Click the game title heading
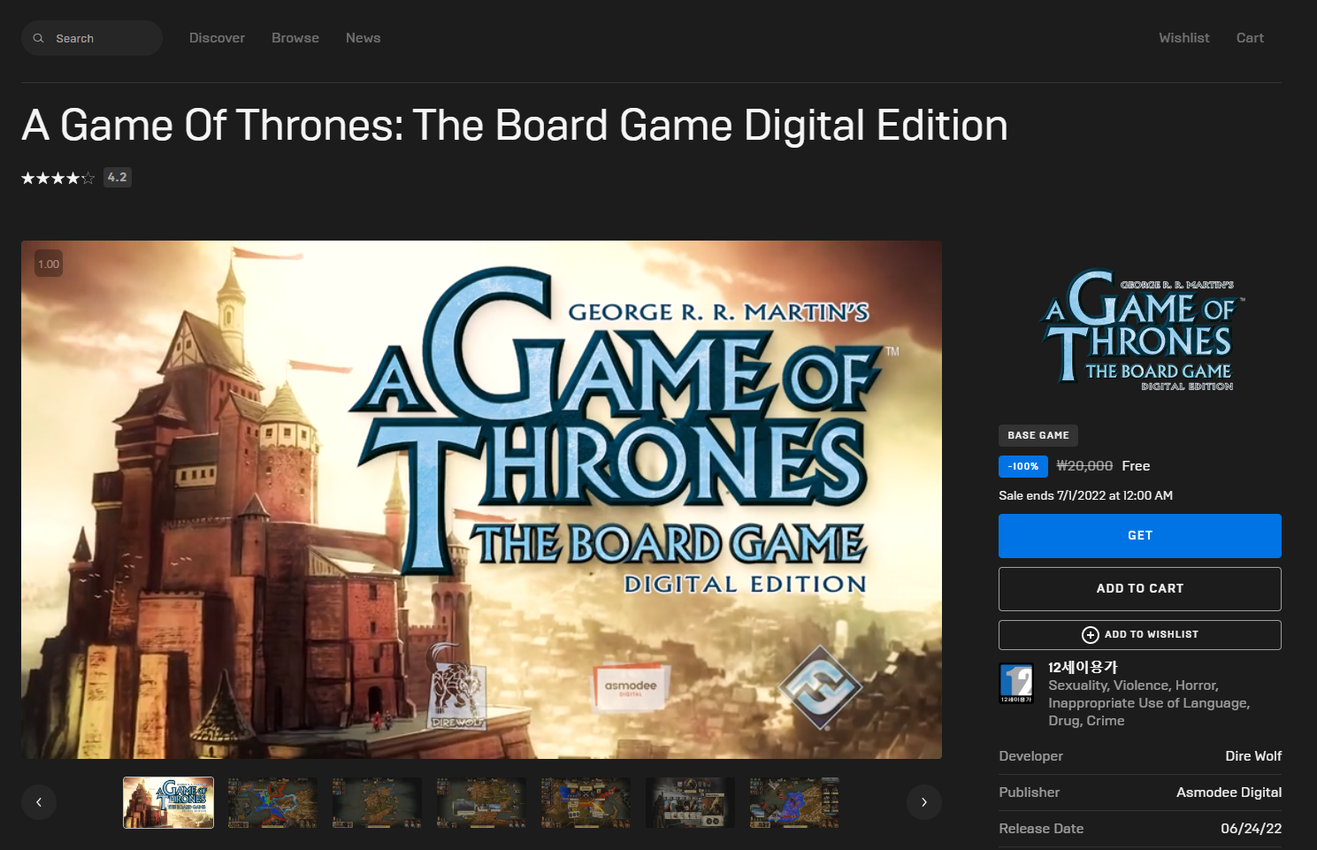The width and height of the screenshot is (1317, 850). pyautogui.click(x=515, y=126)
